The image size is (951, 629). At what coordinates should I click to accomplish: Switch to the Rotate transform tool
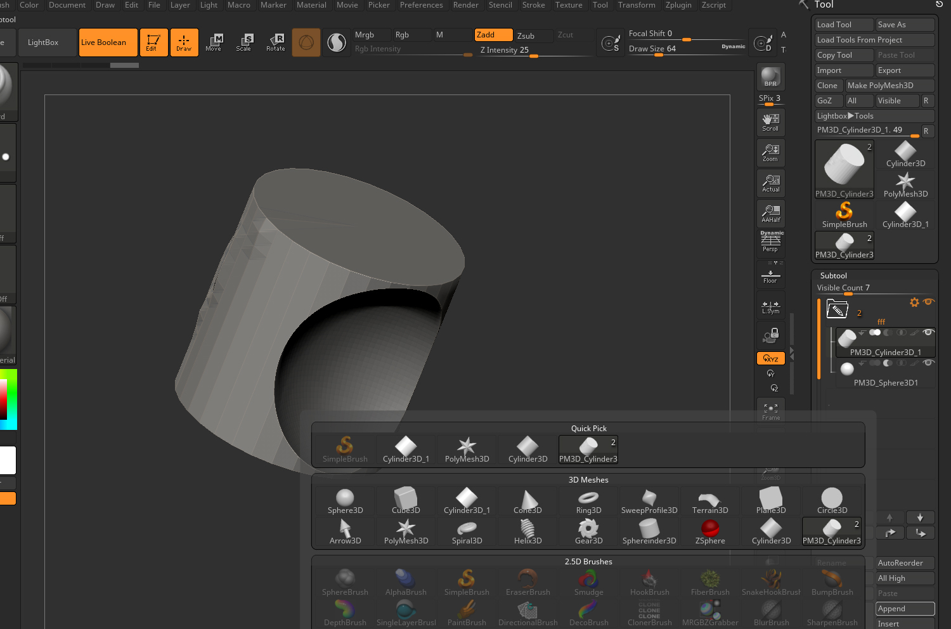(275, 42)
